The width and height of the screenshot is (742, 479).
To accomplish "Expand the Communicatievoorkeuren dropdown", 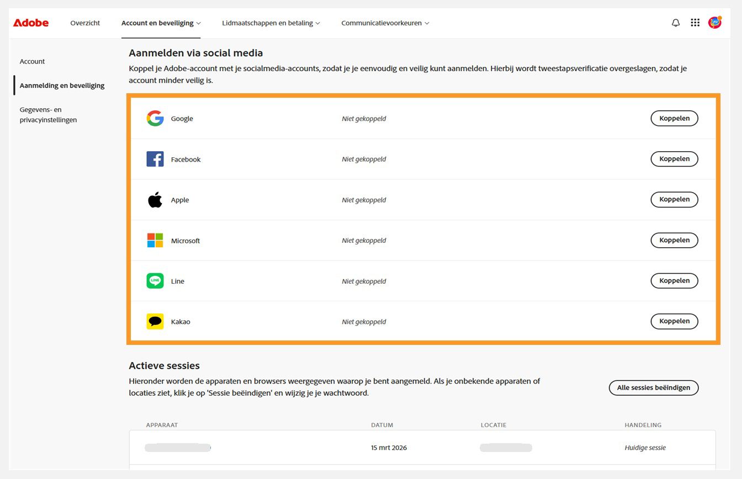I will [385, 23].
